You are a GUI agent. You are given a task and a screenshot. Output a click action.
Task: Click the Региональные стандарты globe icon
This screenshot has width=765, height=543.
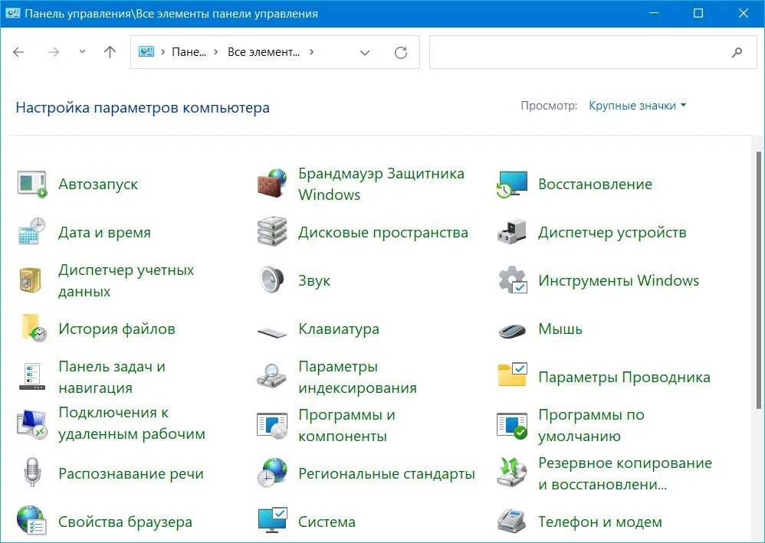click(272, 473)
